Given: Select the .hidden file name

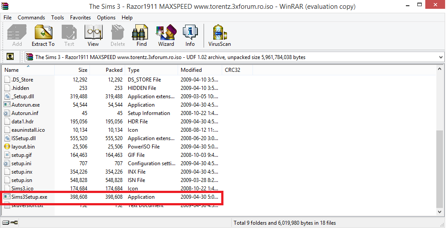Looking at the screenshot, I should (x=20, y=88).
